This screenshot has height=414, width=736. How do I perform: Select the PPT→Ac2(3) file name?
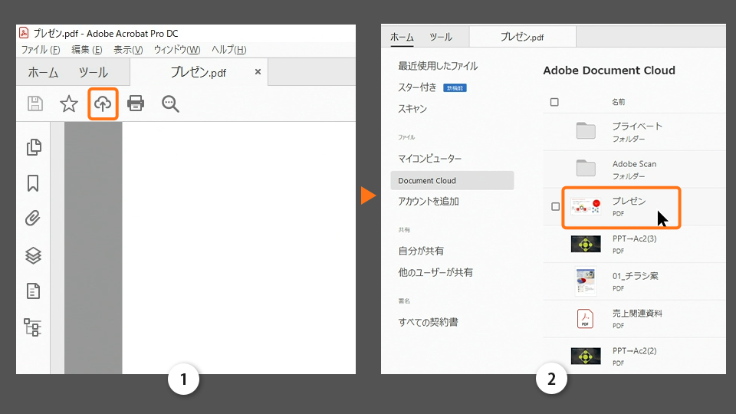tap(634, 238)
